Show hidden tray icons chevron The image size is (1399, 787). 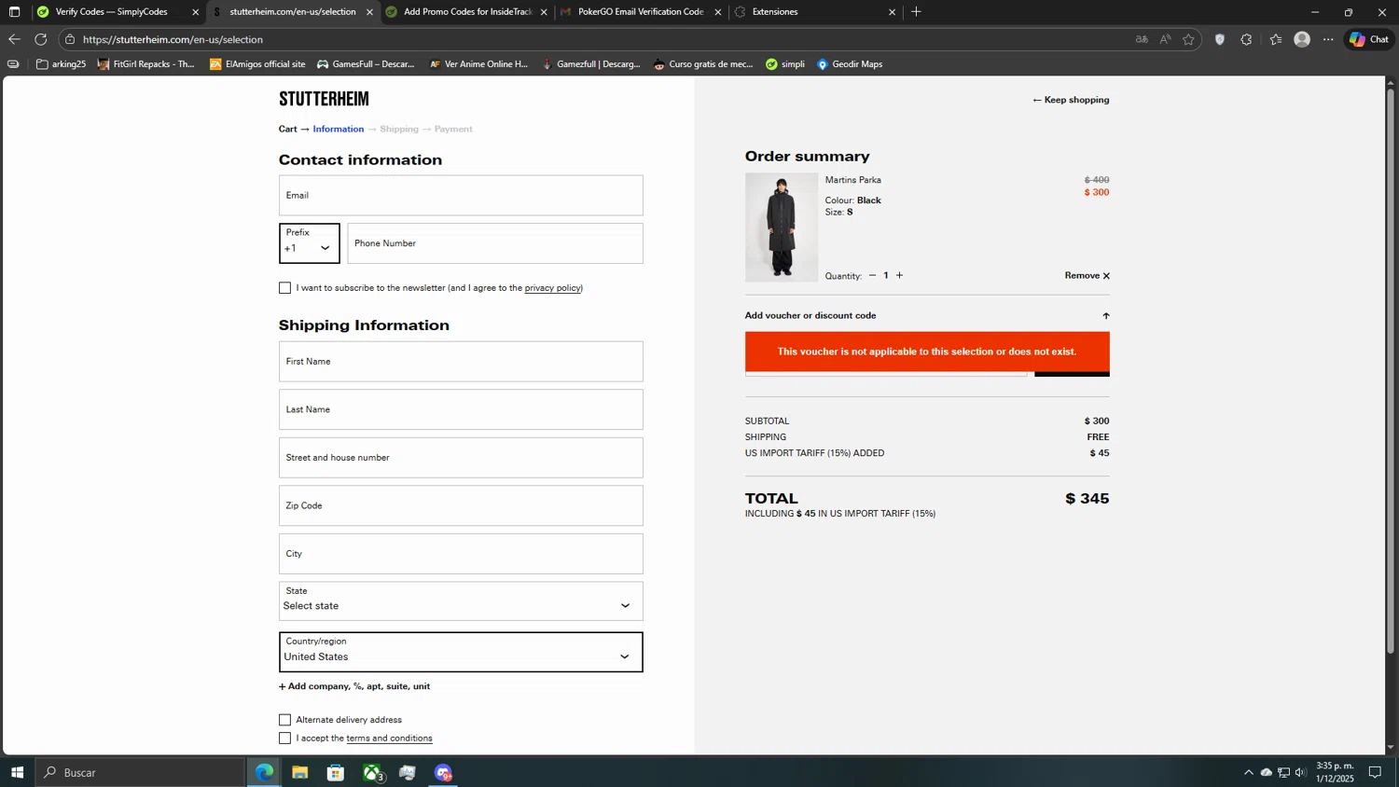(1249, 772)
